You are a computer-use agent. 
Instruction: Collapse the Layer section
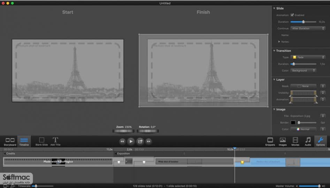pyautogui.click(x=274, y=79)
